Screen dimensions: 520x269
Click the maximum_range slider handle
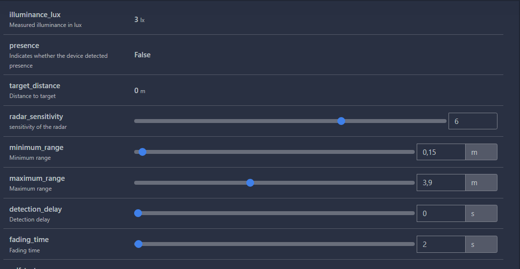coord(250,183)
